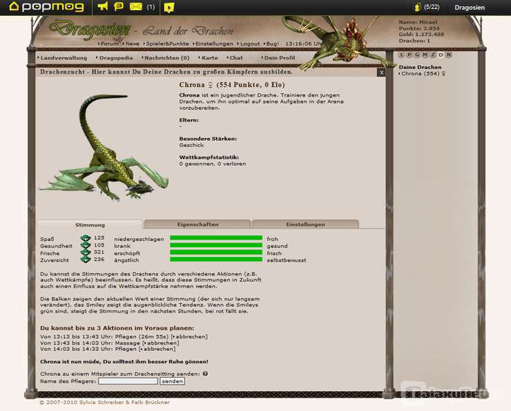Open the News link
This screenshot has height=411, width=511.
click(x=132, y=44)
